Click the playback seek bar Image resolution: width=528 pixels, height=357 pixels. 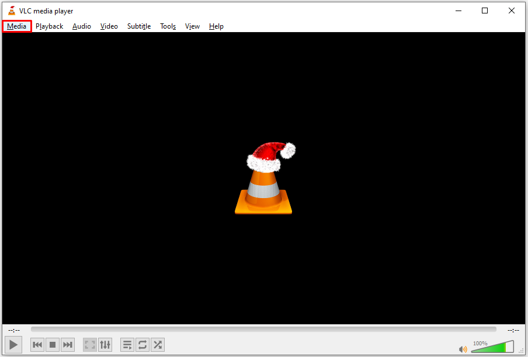tap(263, 329)
